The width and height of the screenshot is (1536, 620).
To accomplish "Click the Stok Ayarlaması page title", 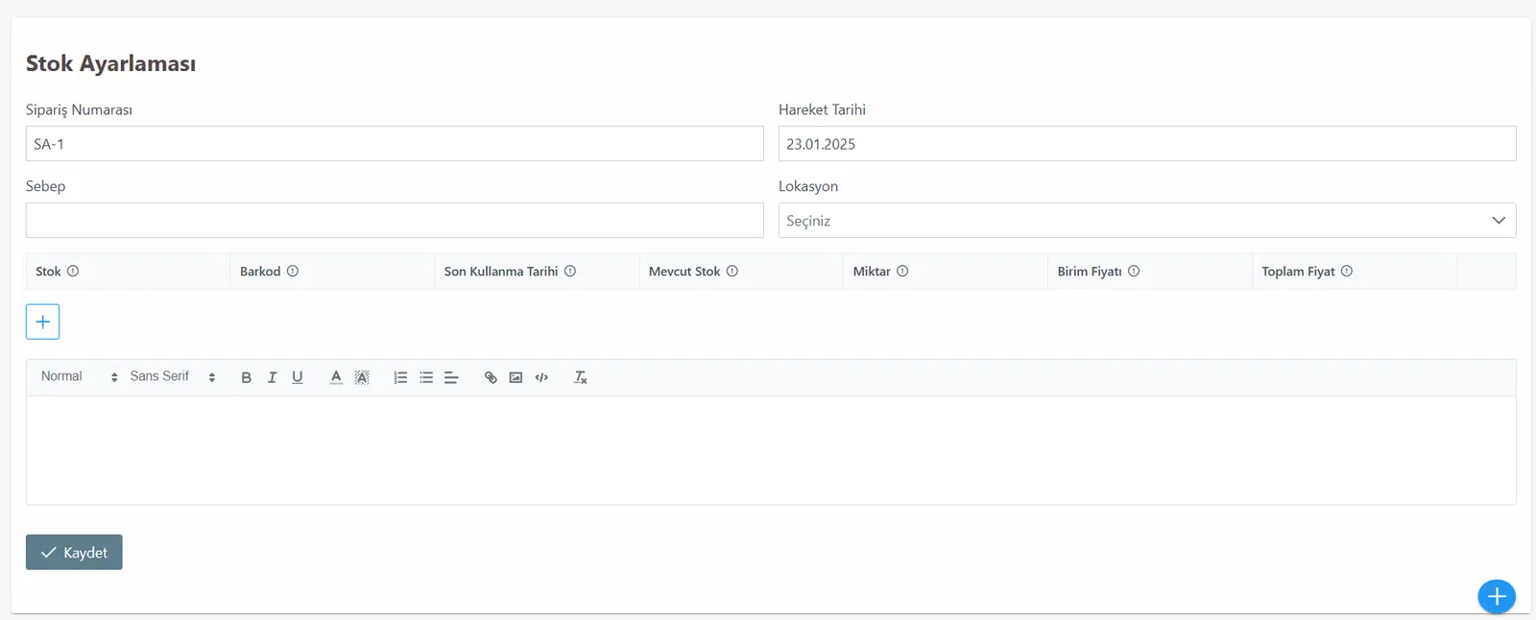I will 110,63.
